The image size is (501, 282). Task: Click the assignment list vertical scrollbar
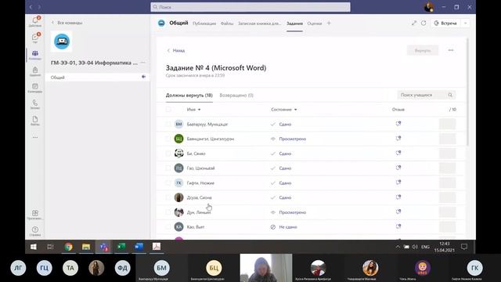point(468,92)
